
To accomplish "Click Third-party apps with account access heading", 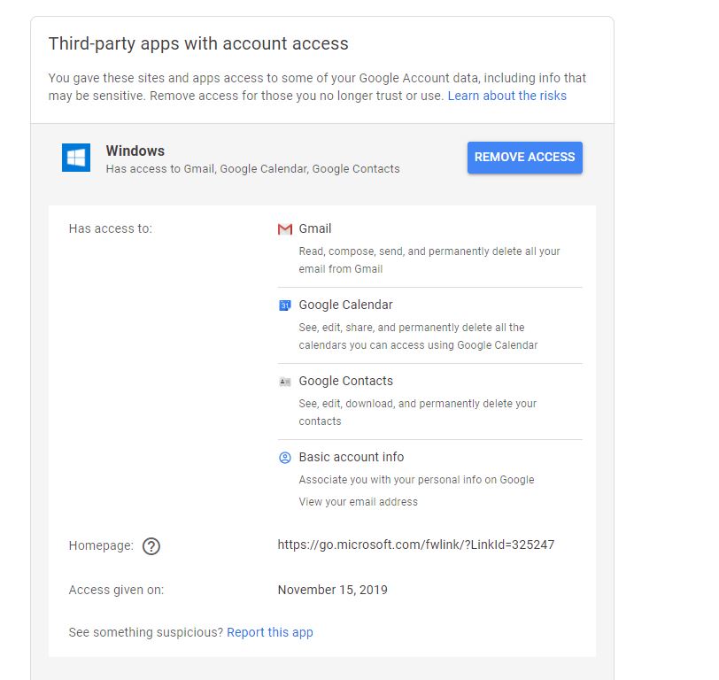I will click(x=198, y=43).
